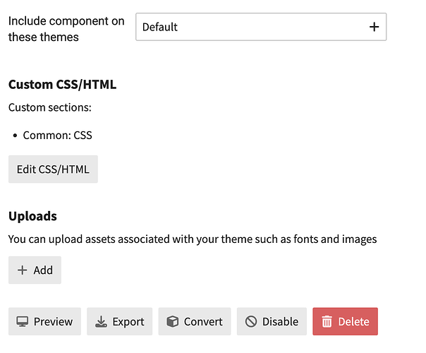Click the Export button
Image resolution: width=426 pixels, height=353 pixels.
point(119,321)
